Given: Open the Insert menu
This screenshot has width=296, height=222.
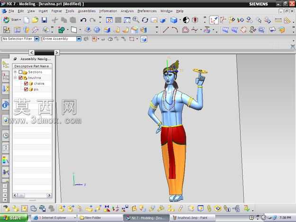Looking at the screenshot, I should (43, 11).
